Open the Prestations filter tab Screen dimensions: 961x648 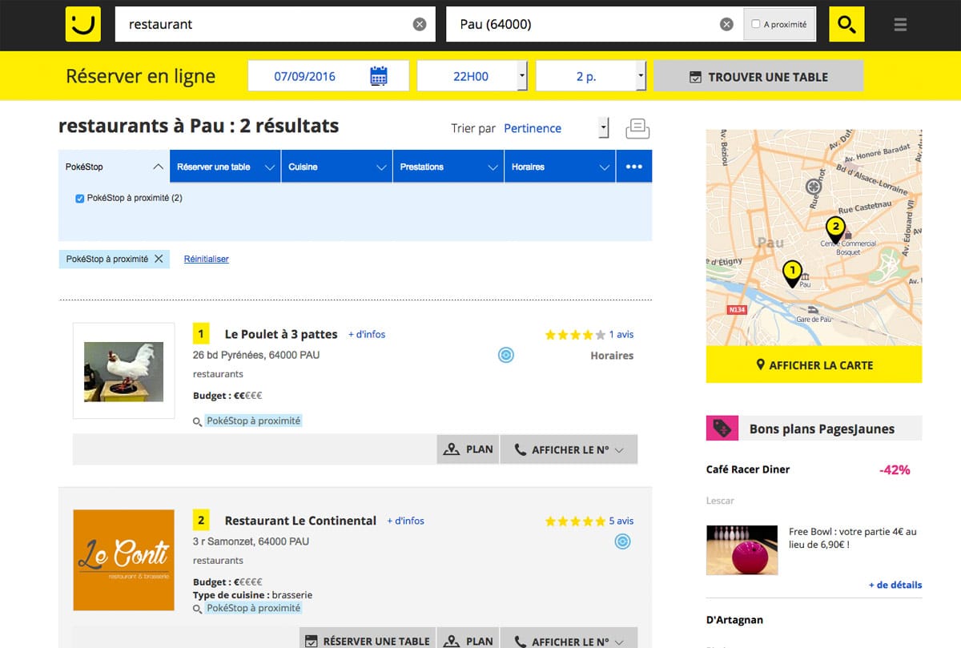[447, 166]
